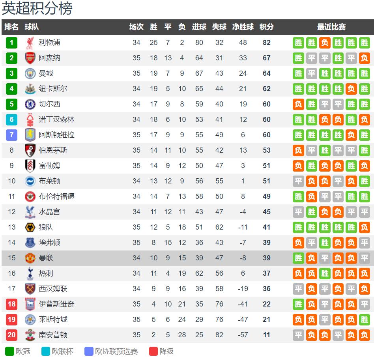Click the cyan 欧联杯 legend swatch
This screenshot has height=357, width=374.
pyautogui.click(x=45, y=351)
